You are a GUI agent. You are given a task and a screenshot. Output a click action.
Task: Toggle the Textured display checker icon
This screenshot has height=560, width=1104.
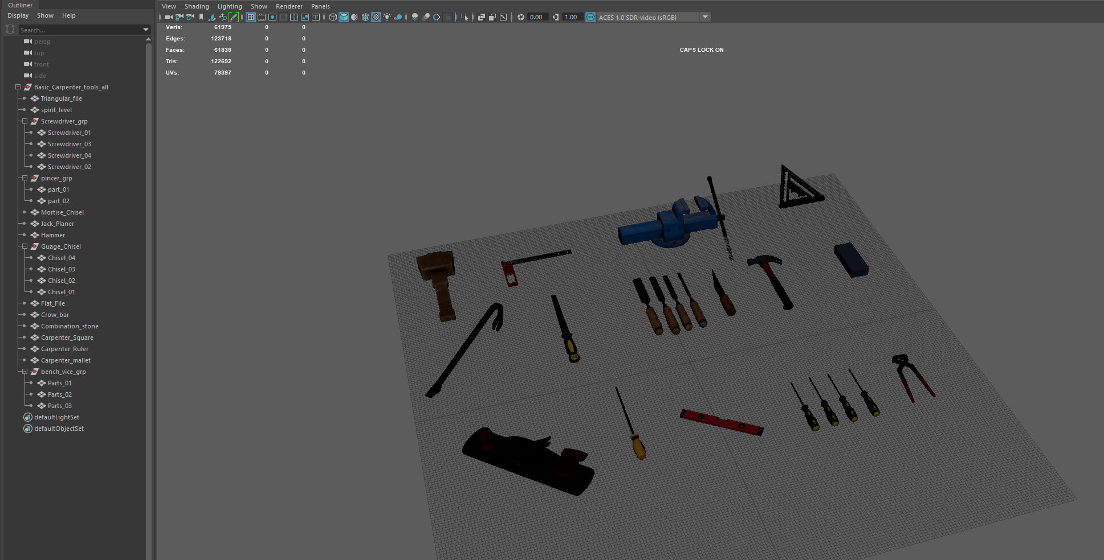tap(376, 17)
